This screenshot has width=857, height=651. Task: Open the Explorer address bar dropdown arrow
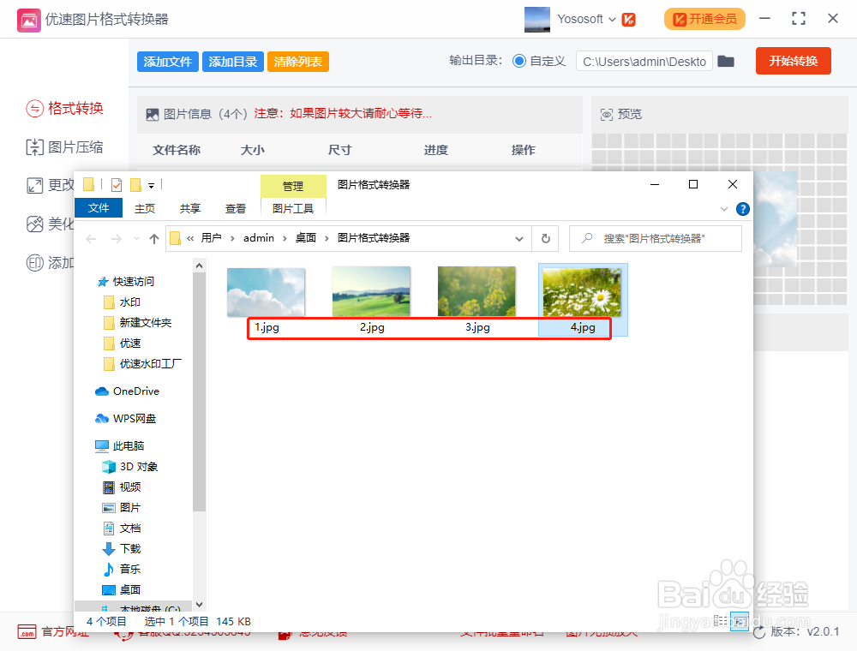(x=519, y=238)
